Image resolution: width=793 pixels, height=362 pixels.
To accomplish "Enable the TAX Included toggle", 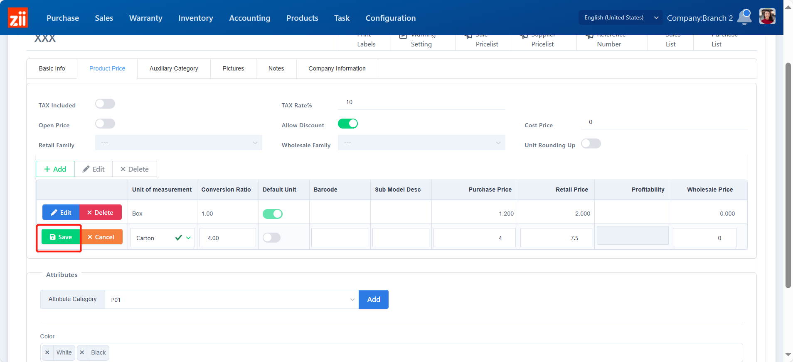I will tap(105, 104).
